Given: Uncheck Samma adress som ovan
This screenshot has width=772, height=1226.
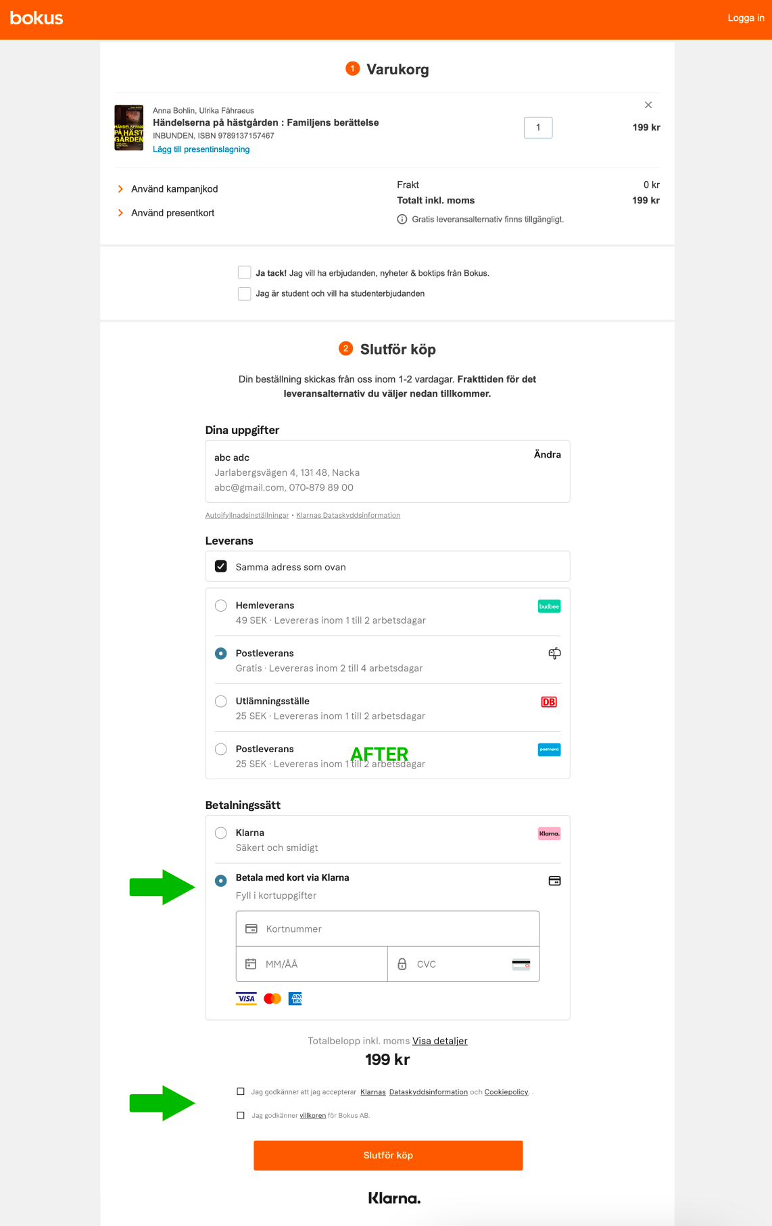Looking at the screenshot, I should [x=221, y=566].
